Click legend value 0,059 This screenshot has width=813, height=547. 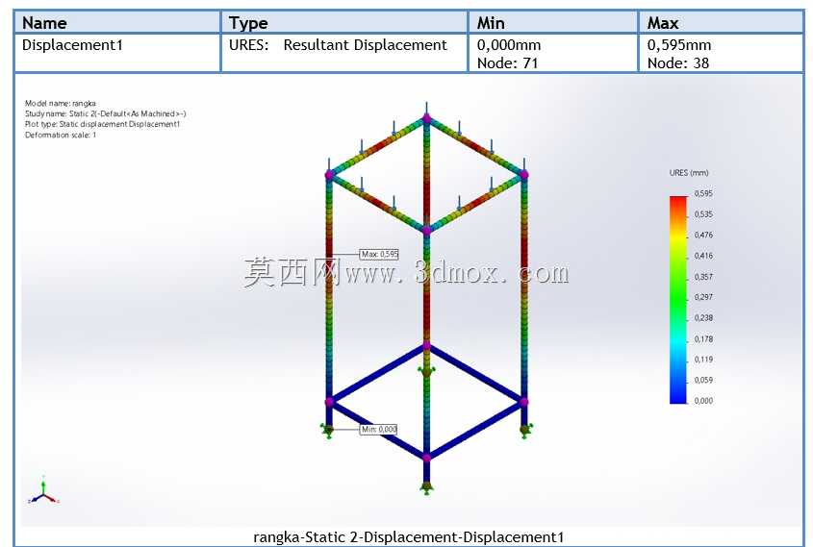703,380
